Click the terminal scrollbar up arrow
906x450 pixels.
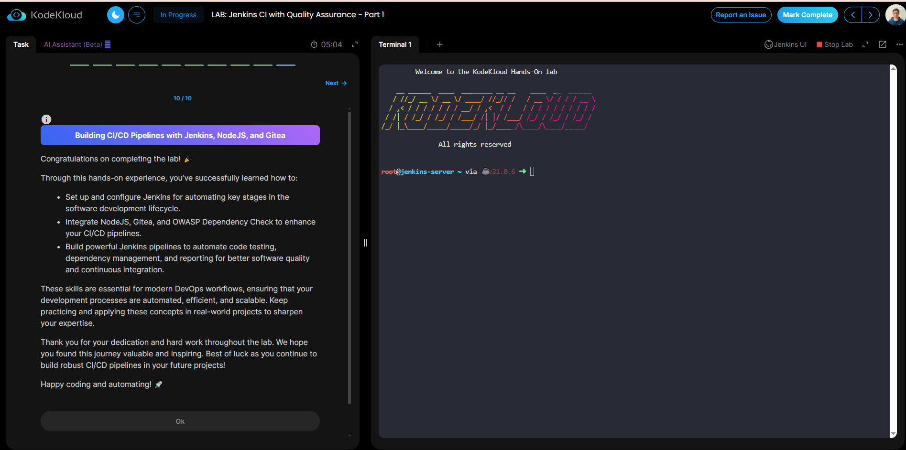893,68
